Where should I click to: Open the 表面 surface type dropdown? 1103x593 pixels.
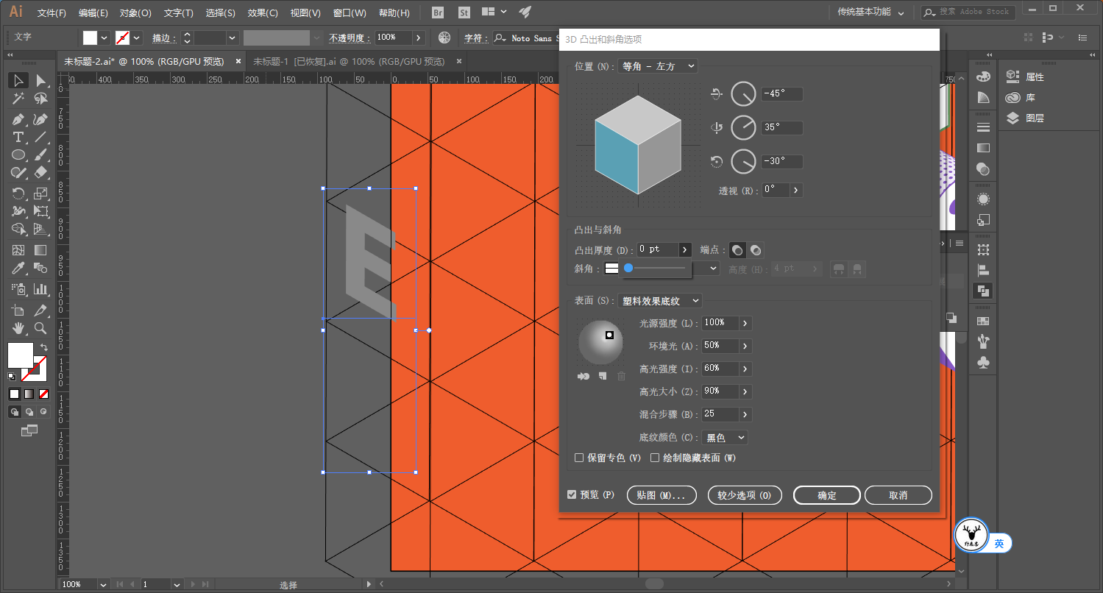660,301
